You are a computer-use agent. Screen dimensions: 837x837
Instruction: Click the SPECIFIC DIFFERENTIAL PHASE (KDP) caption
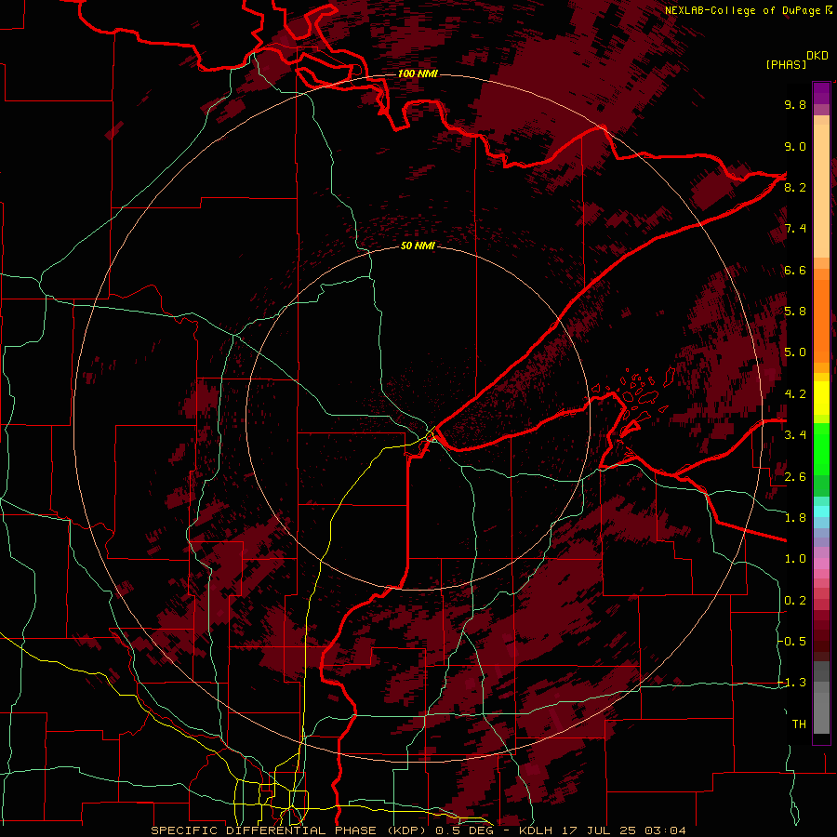pyautogui.click(x=290, y=830)
